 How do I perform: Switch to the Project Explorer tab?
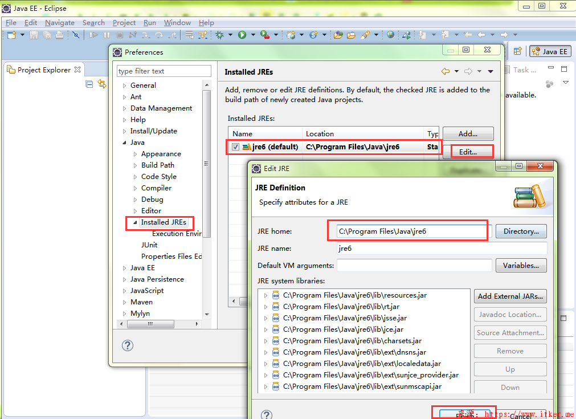point(44,70)
